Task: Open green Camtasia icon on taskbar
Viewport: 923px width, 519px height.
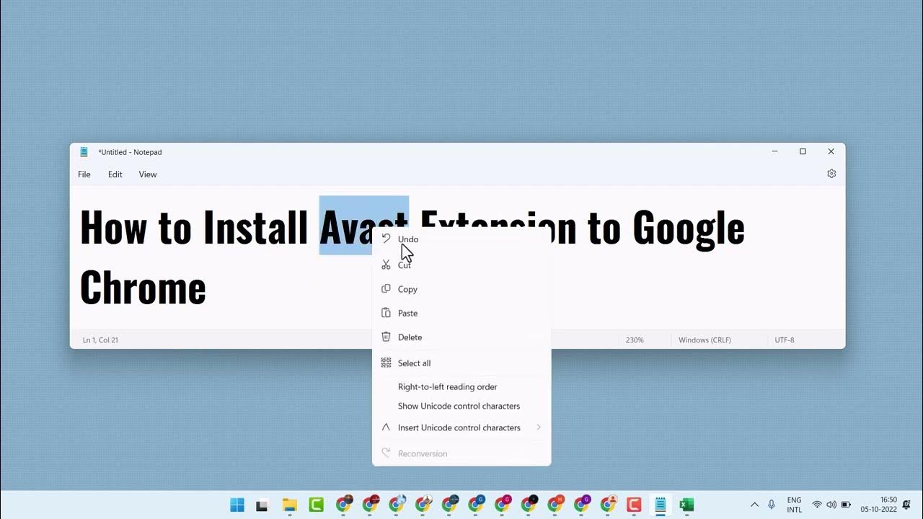Action: (316, 505)
